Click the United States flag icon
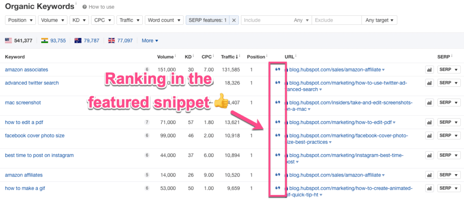The width and height of the screenshot is (464, 200). [8, 41]
